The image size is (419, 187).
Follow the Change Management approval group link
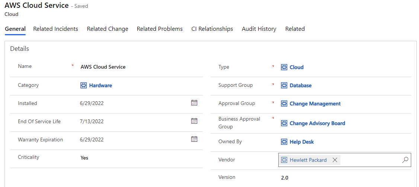point(315,104)
